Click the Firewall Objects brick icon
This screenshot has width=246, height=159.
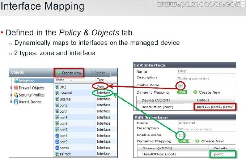[x=16, y=88]
